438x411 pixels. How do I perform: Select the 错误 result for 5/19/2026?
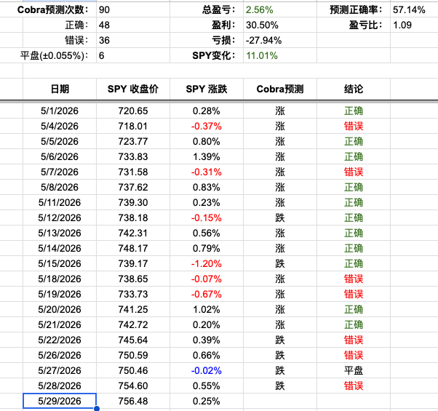354,294
